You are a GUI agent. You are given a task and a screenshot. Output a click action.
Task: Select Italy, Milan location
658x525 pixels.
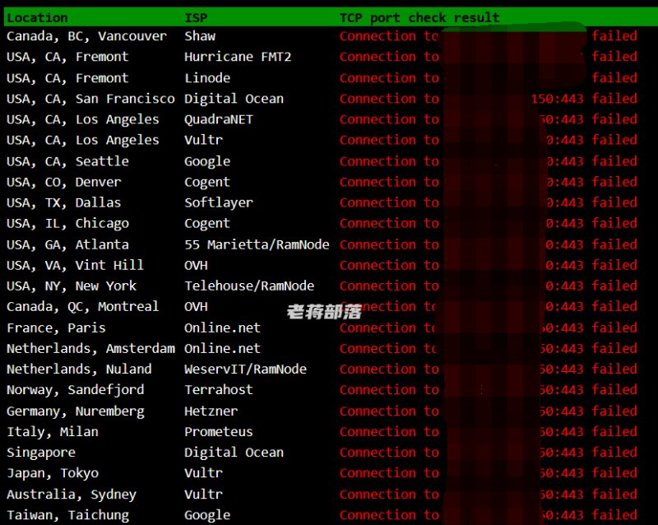(53, 432)
